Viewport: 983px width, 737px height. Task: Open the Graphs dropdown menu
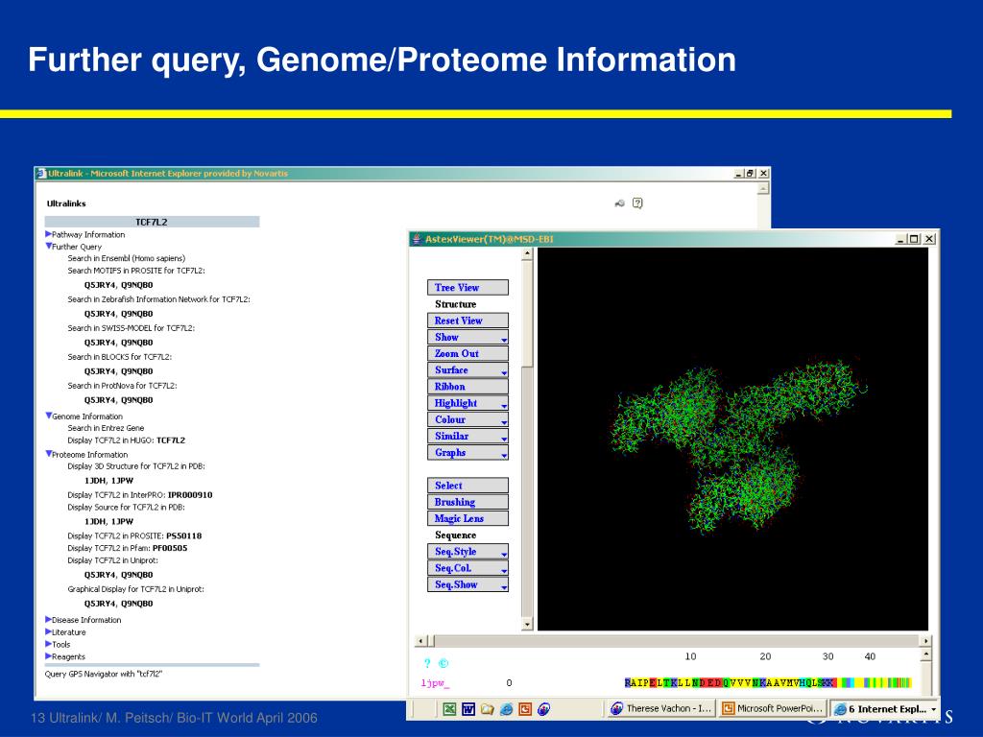tap(468, 453)
